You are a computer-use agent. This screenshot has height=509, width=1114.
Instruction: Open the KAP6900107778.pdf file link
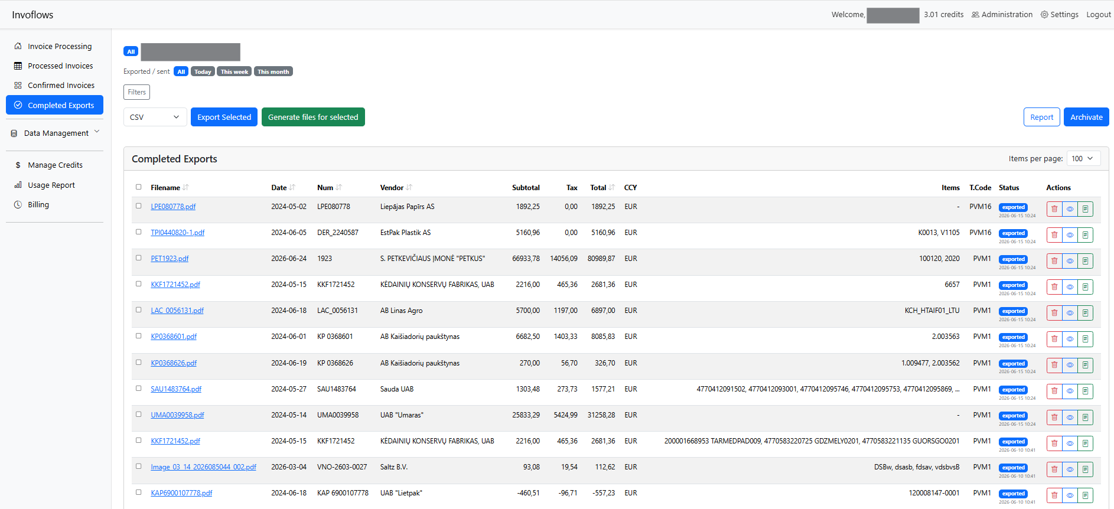(181, 493)
